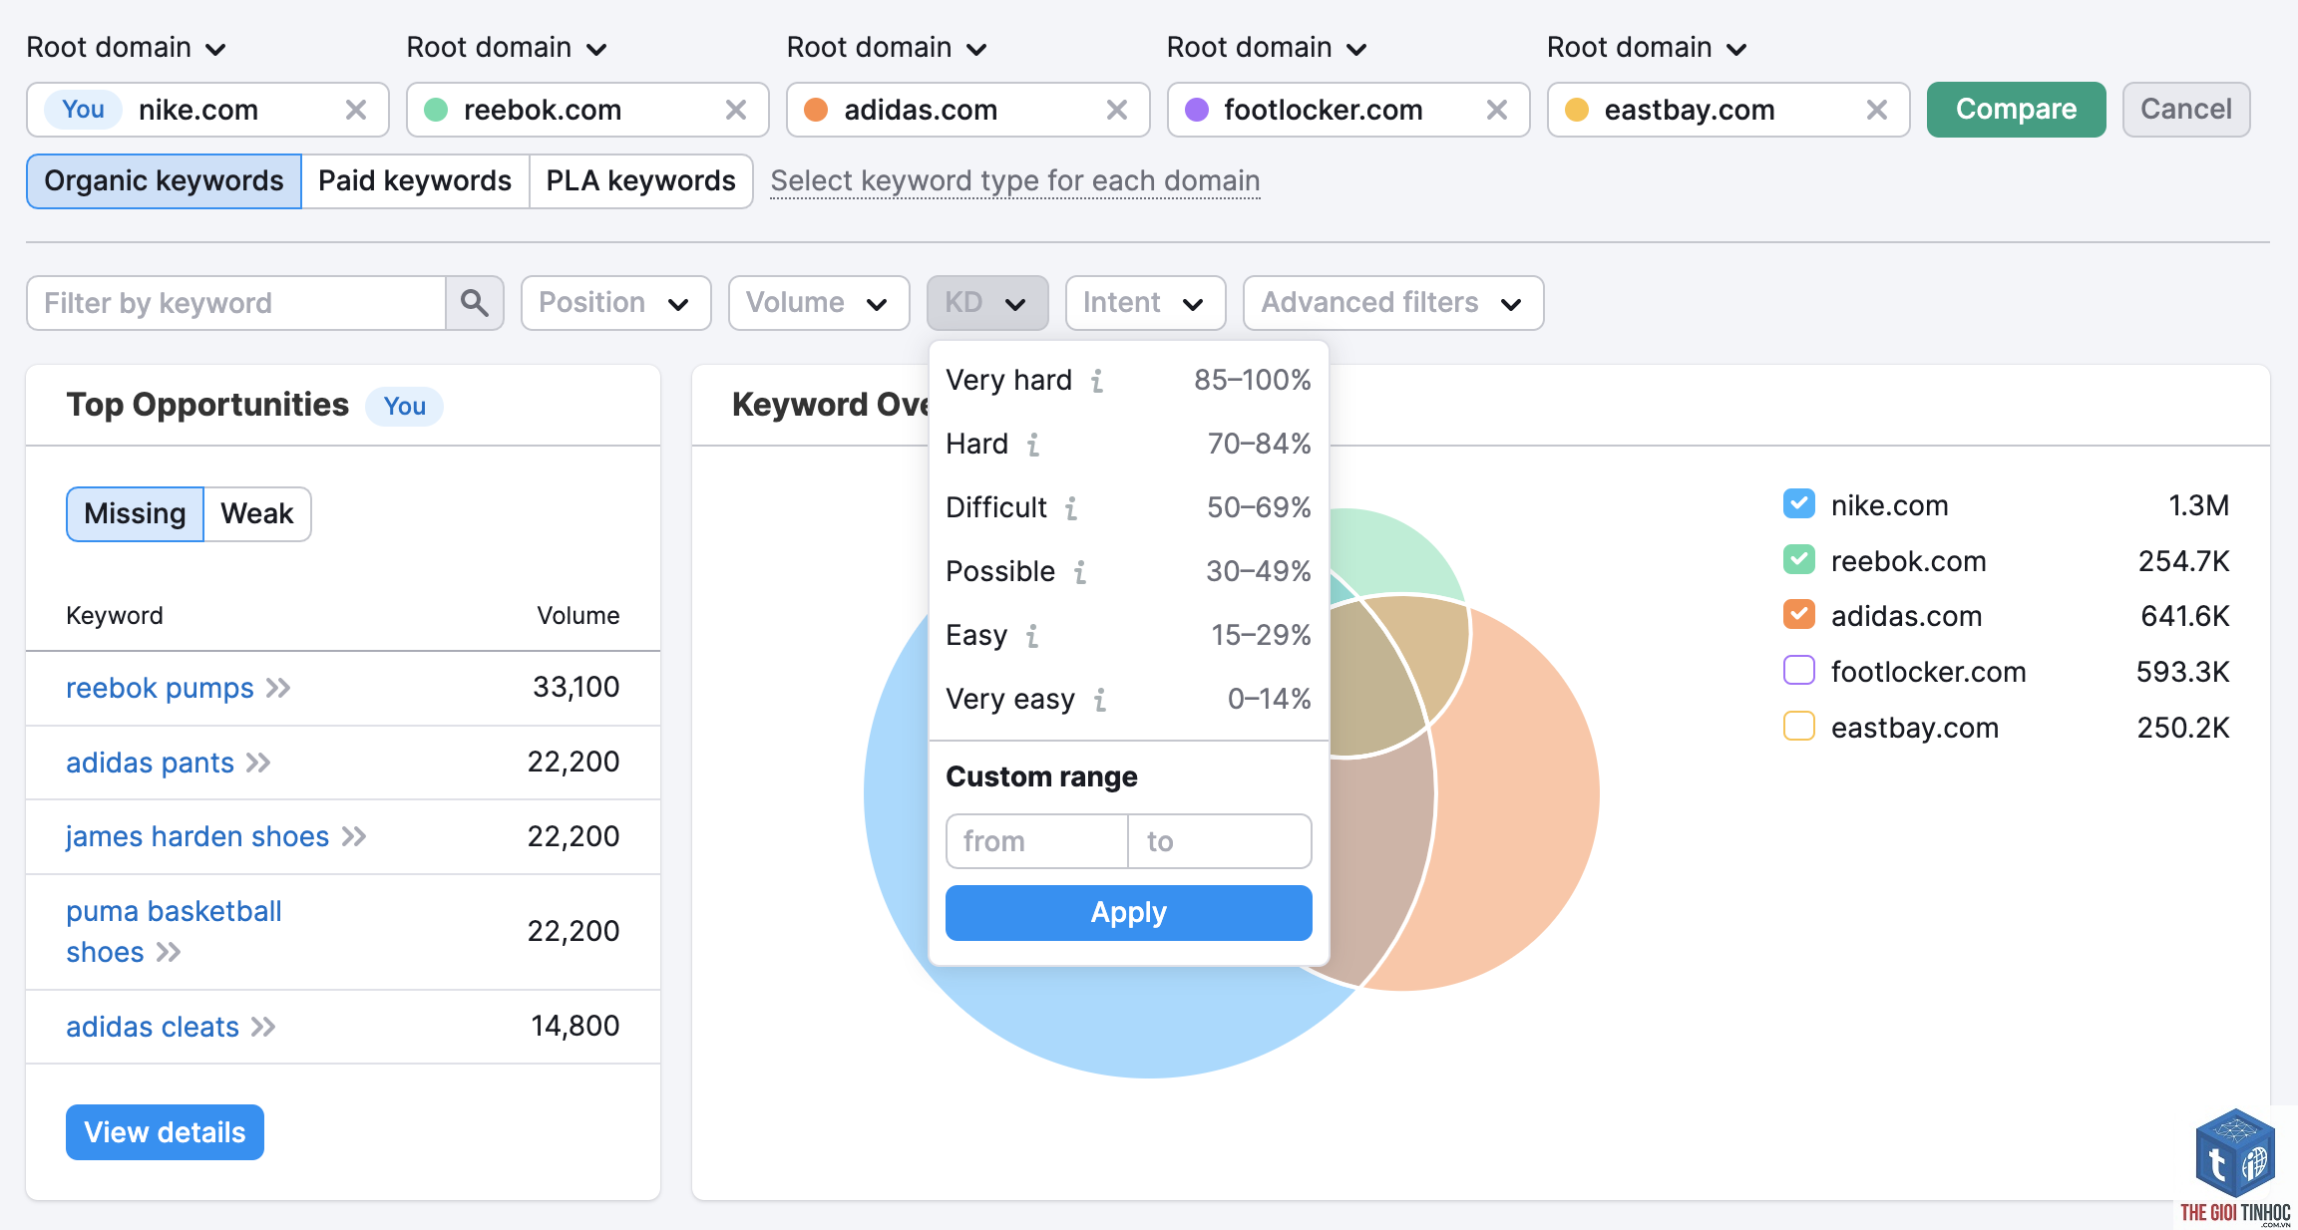Choose Easy 15–29% option

pos(1128,636)
